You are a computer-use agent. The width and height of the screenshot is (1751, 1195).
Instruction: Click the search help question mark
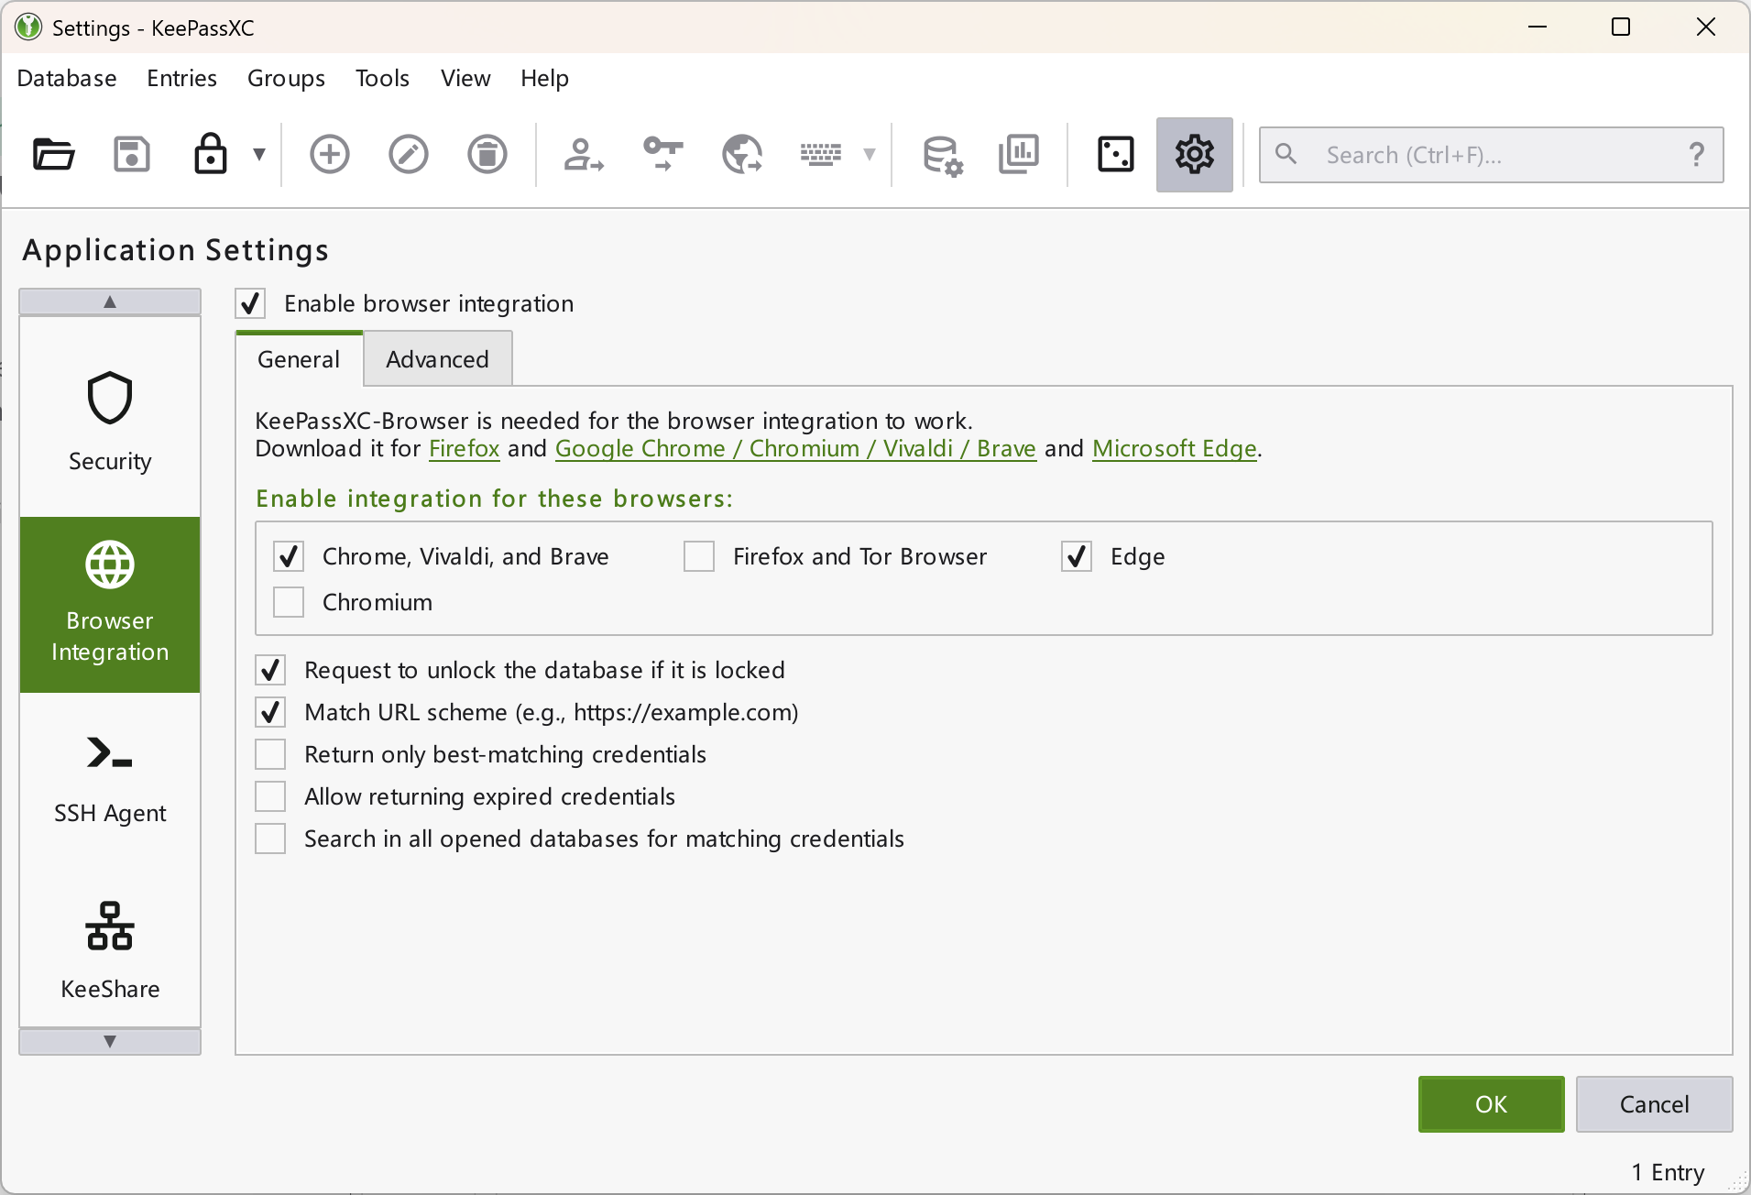(x=1697, y=154)
